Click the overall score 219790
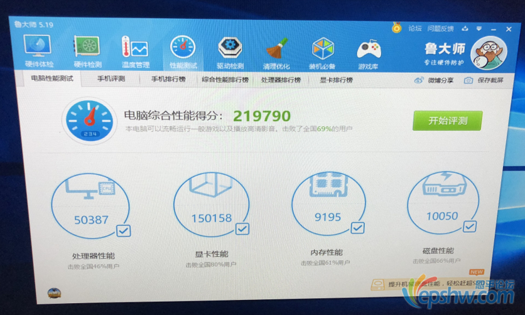 [x=262, y=116]
